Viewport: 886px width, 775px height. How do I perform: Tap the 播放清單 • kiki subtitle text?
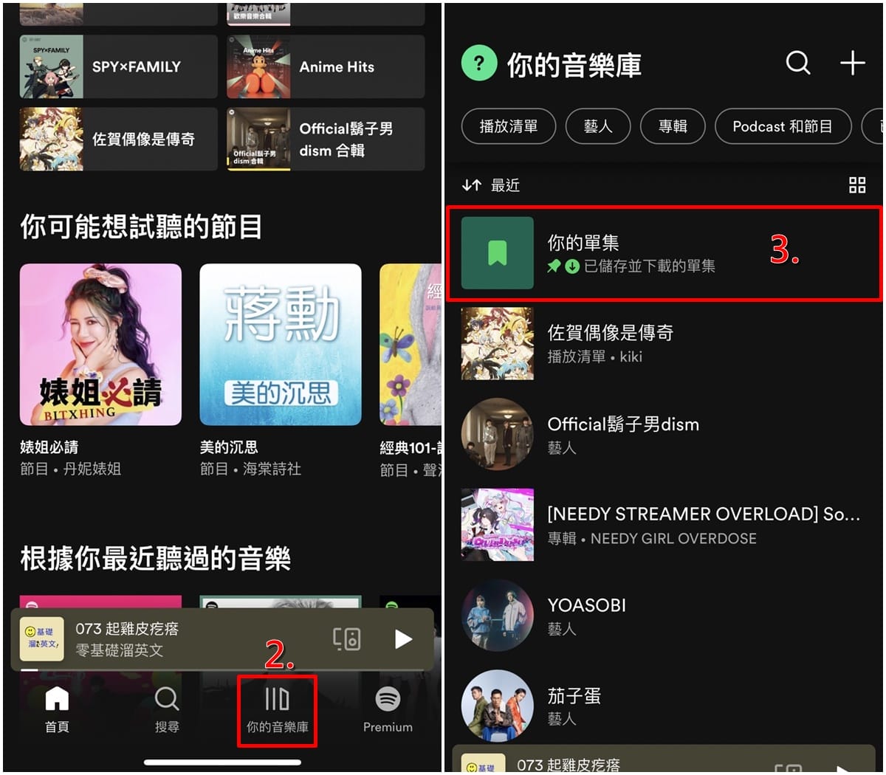pos(594,356)
